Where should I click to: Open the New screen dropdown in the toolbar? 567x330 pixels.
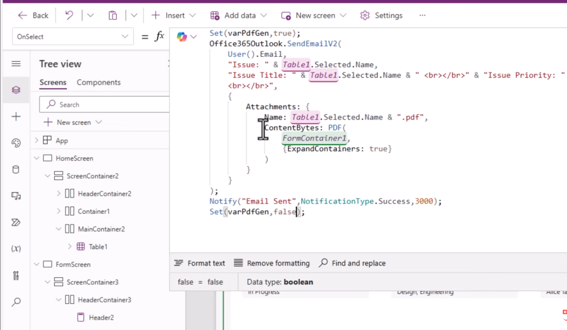[x=343, y=15]
